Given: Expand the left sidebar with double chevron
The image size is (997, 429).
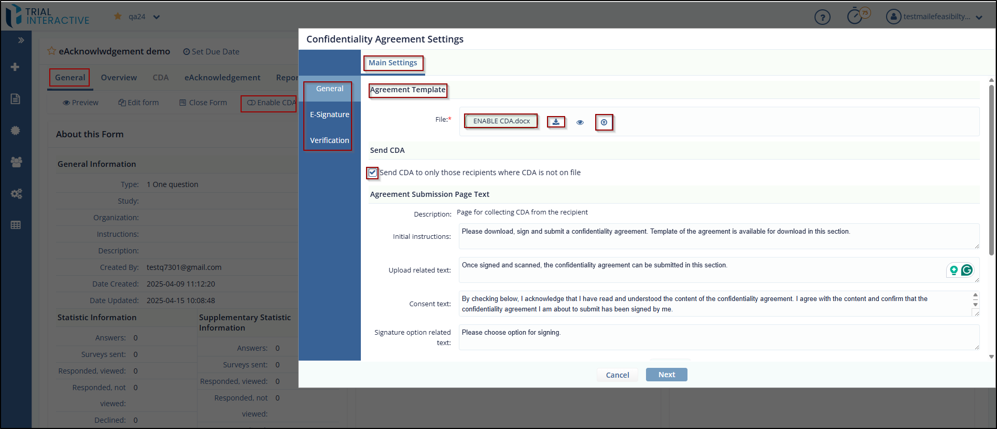Looking at the screenshot, I should pyautogui.click(x=21, y=40).
